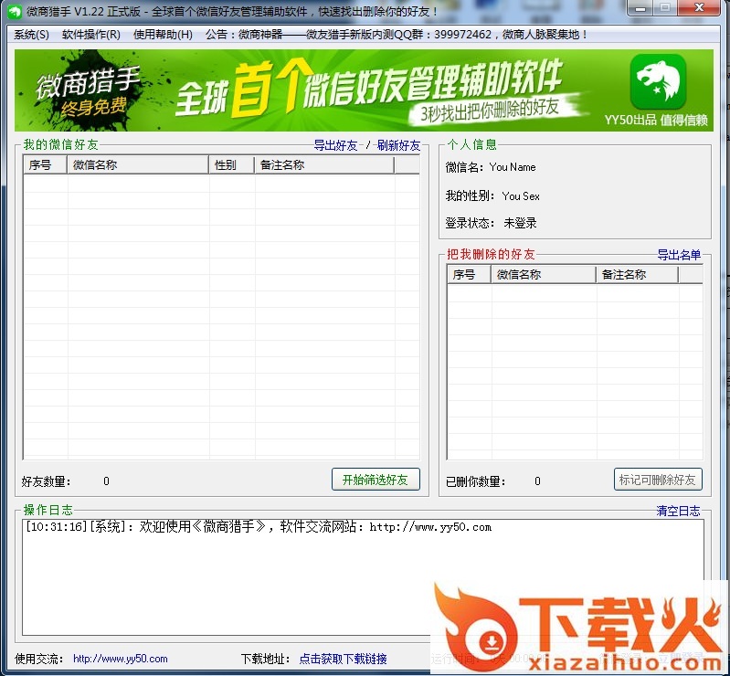730x676 pixels.
Task: Click the You Sex gender value
Action: point(521,196)
